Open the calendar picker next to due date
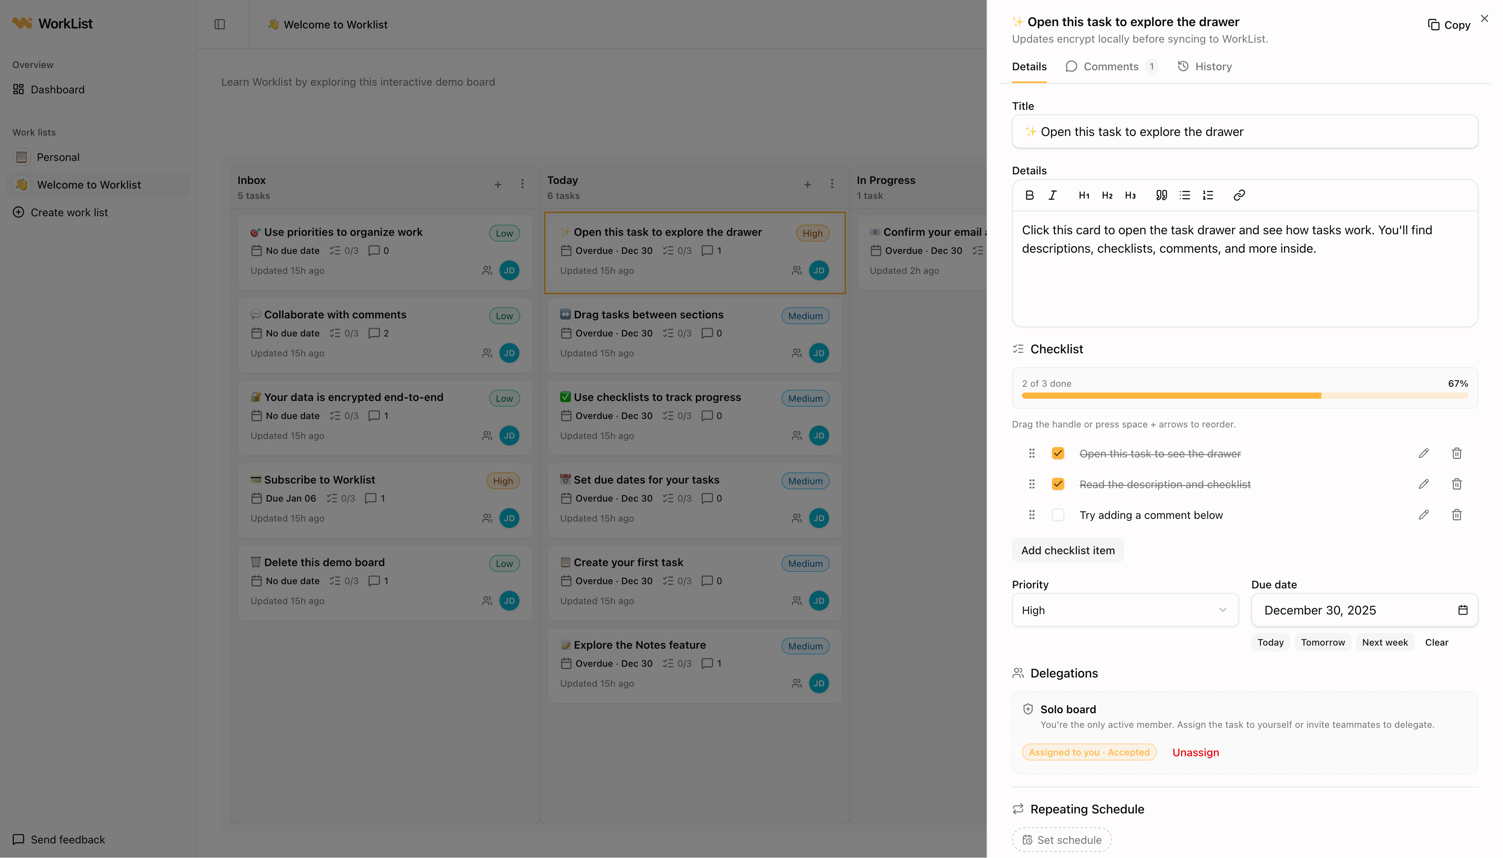Viewport: 1503px width, 858px height. [1463, 610]
